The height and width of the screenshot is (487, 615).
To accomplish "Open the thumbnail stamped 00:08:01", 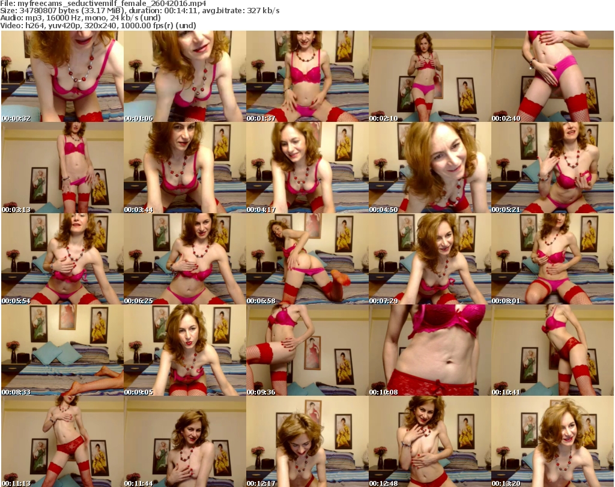I will click(553, 259).
